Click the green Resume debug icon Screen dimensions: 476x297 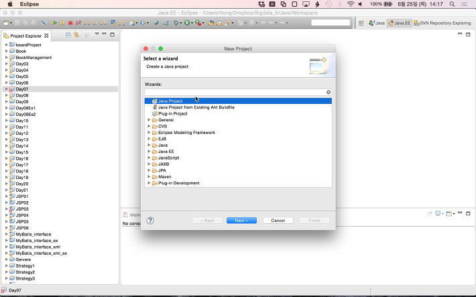(54, 23)
